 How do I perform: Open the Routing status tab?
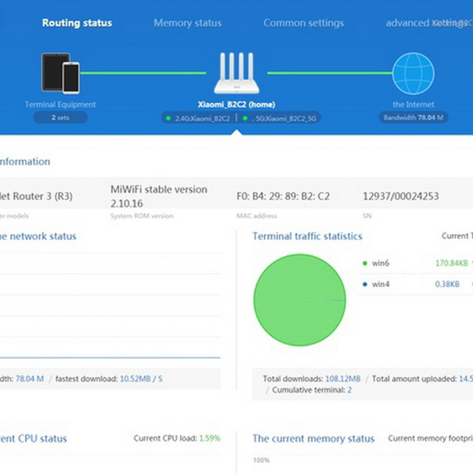click(77, 23)
